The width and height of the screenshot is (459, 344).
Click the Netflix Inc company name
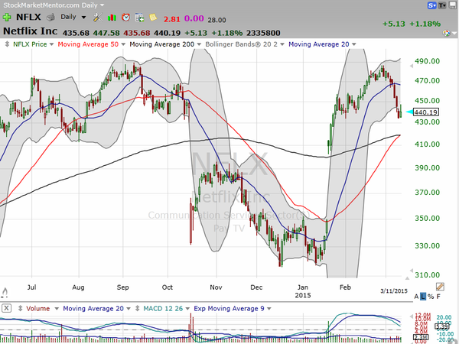[30, 31]
